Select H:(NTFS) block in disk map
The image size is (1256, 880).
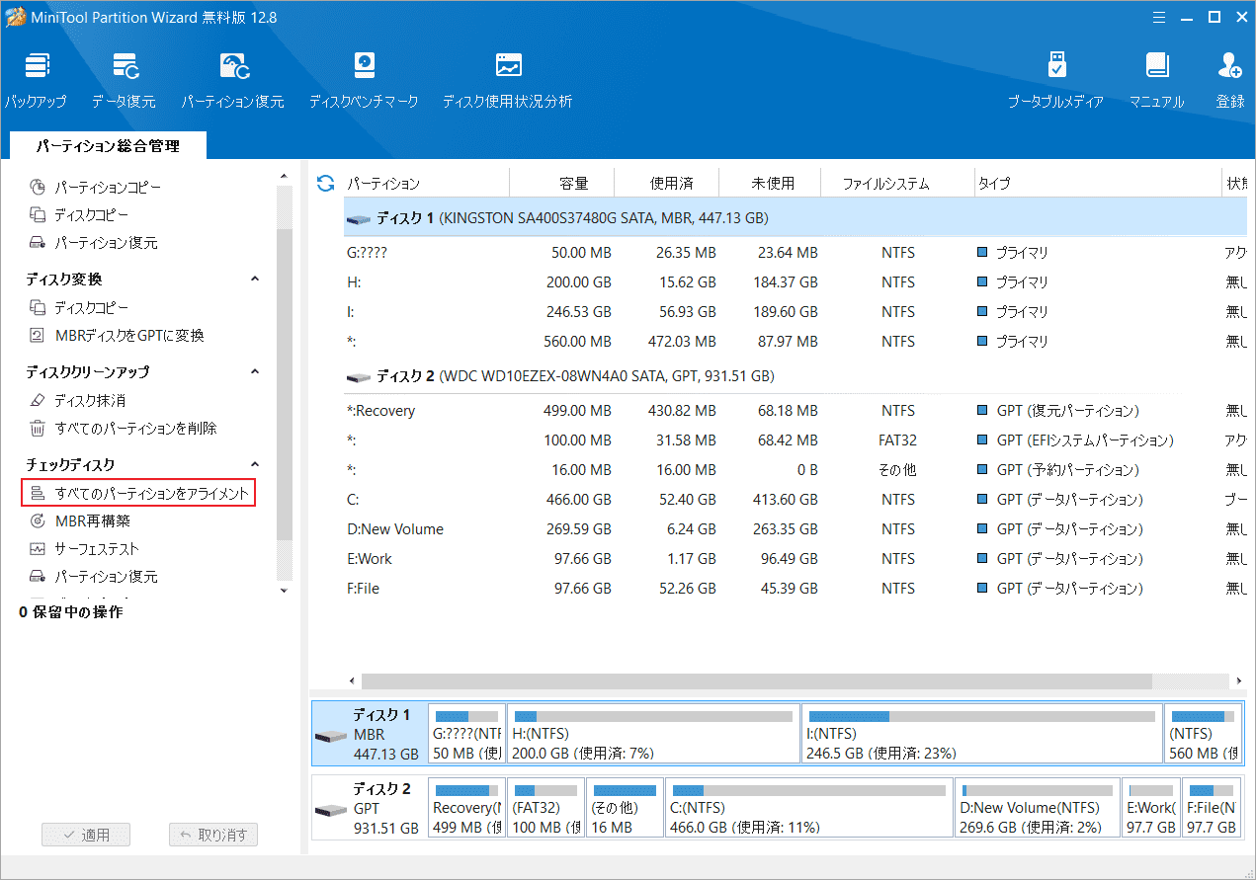point(653,733)
